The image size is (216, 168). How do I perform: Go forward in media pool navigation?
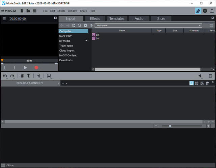67,25
